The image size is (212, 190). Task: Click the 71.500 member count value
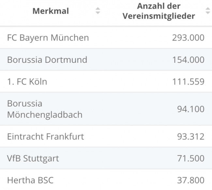191,158
